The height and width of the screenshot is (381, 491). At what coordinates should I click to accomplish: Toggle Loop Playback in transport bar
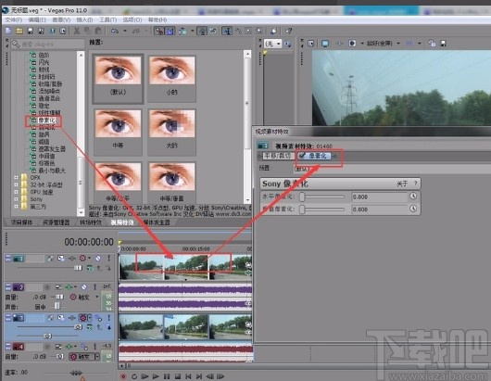tap(134, 376)
